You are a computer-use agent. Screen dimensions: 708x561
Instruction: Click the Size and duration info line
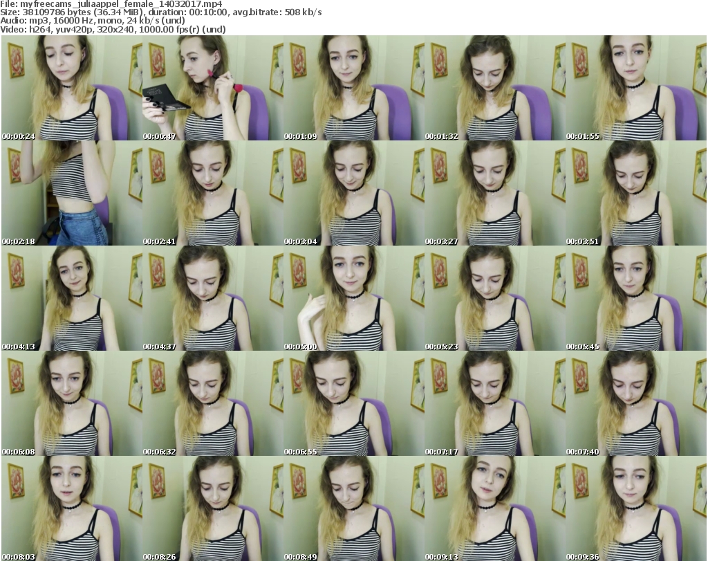tap(160, 12)
